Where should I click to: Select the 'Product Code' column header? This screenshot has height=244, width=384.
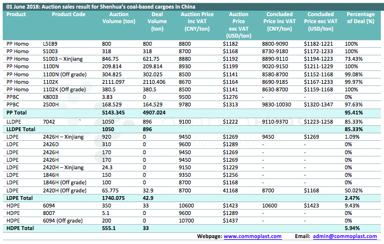coord(68,14)
